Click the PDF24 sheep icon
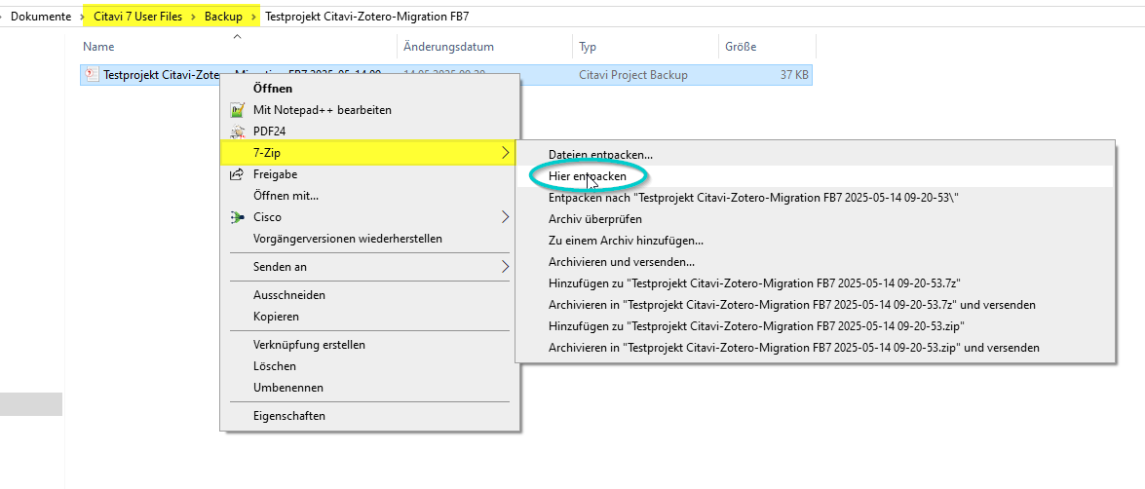The width and height of the screenshot is (1145, 489). [x=237, y=132]
